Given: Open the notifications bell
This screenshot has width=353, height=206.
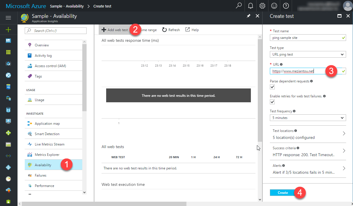Looking at the screenshot, I should click(250, 6).
